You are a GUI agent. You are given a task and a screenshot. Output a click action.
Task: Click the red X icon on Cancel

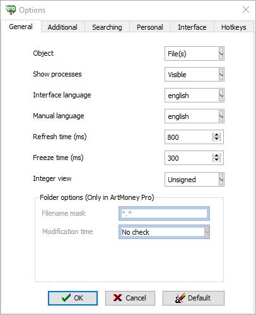click(117, 298)
